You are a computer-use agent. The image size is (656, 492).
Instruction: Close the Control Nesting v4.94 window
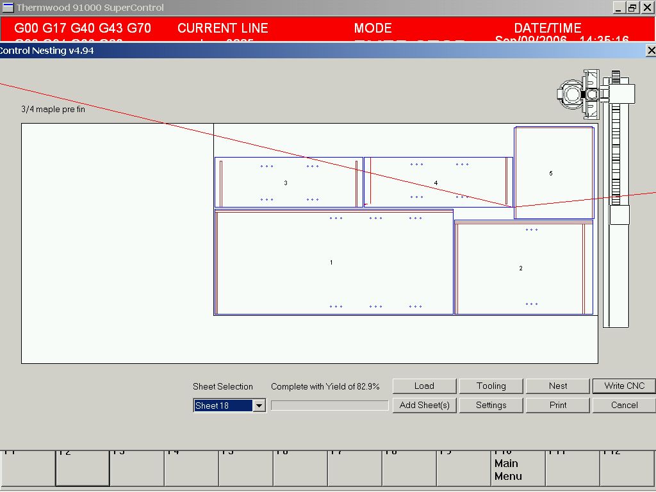651,51
